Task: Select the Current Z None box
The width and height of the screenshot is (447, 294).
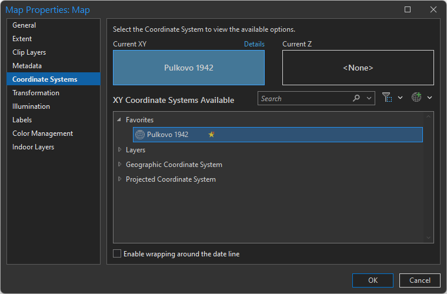Action: click(358, 68)
